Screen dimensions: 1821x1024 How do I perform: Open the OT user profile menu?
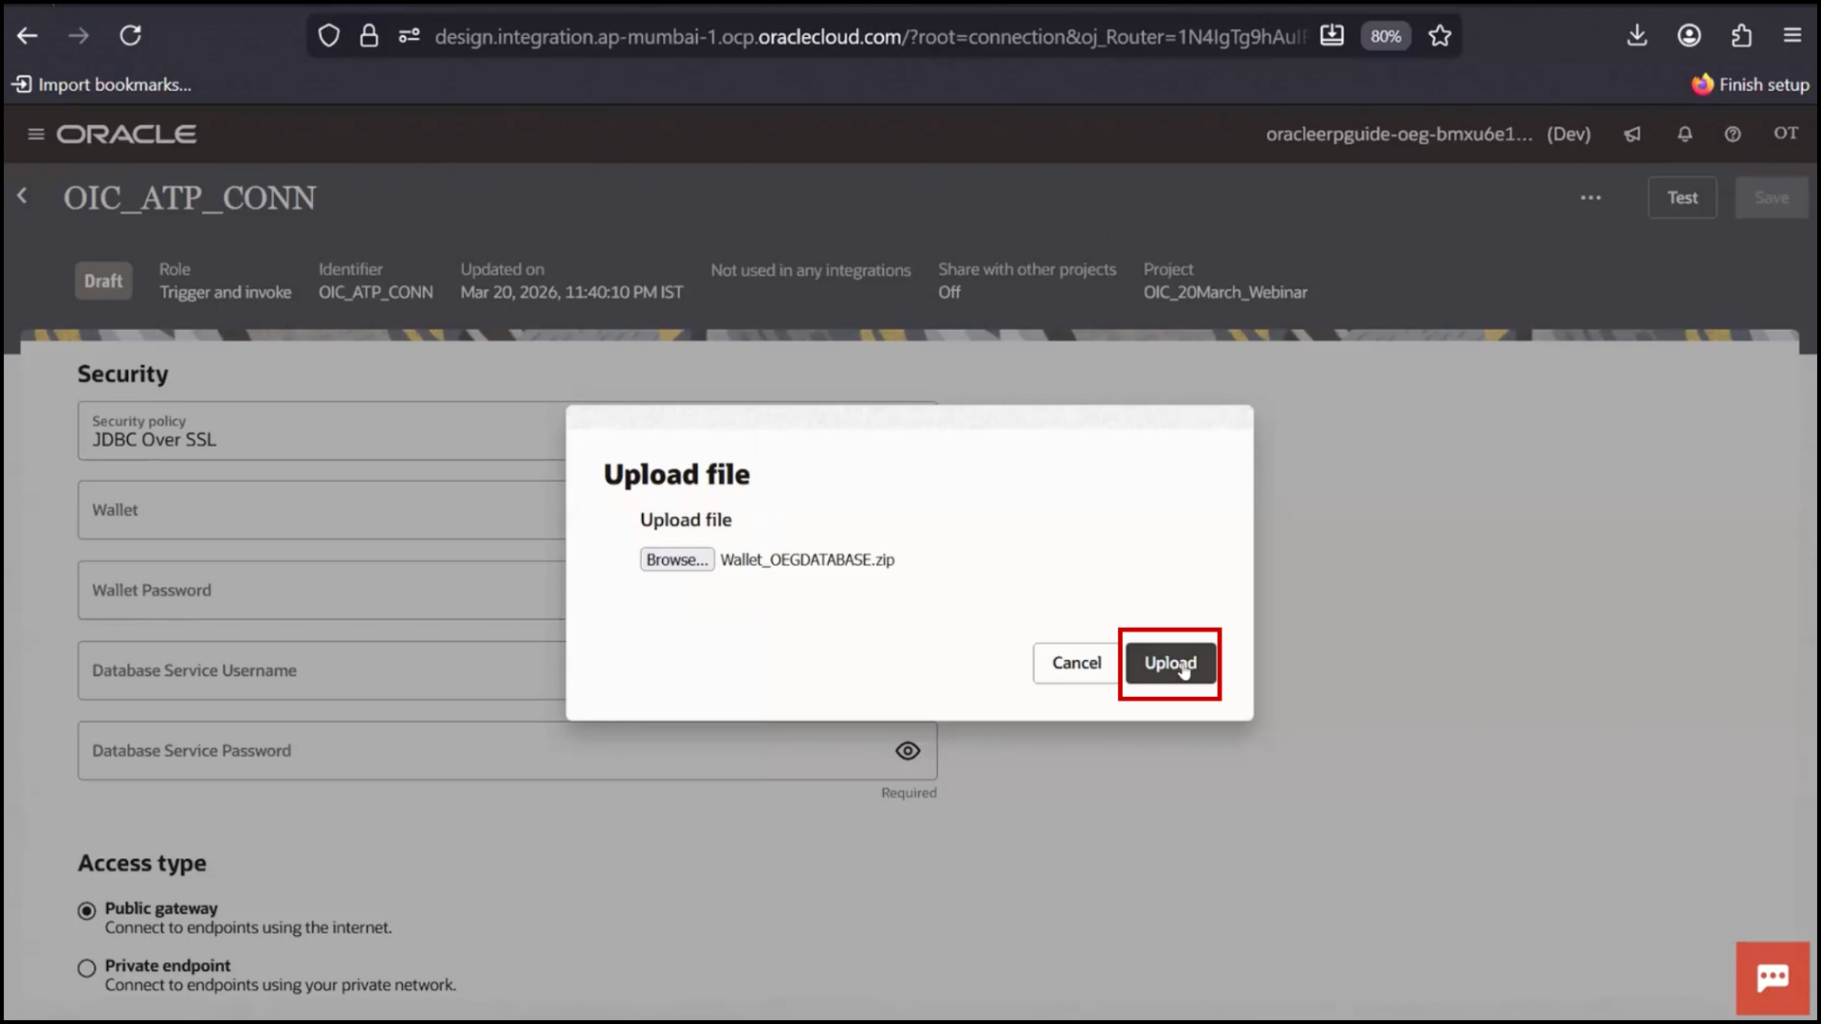[x=1786, y=133]
